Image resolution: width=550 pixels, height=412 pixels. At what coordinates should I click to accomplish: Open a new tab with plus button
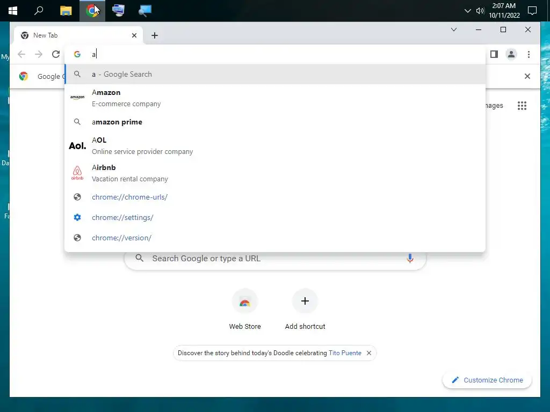tap(154, 35)
